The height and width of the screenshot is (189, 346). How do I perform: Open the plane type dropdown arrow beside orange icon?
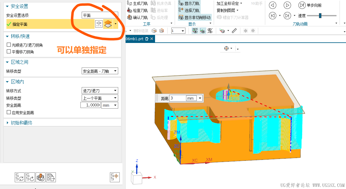tap(115, 24)
